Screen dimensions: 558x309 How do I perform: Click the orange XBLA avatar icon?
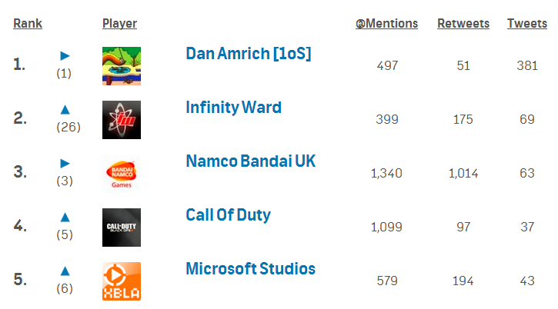[x=122, y=281]
